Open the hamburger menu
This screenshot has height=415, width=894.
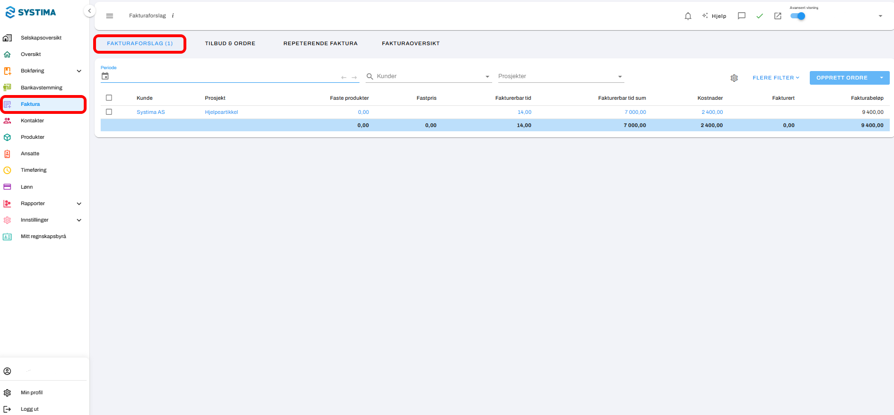[x=110, y=16]
